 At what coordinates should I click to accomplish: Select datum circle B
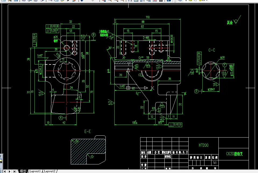pos(93,35)
